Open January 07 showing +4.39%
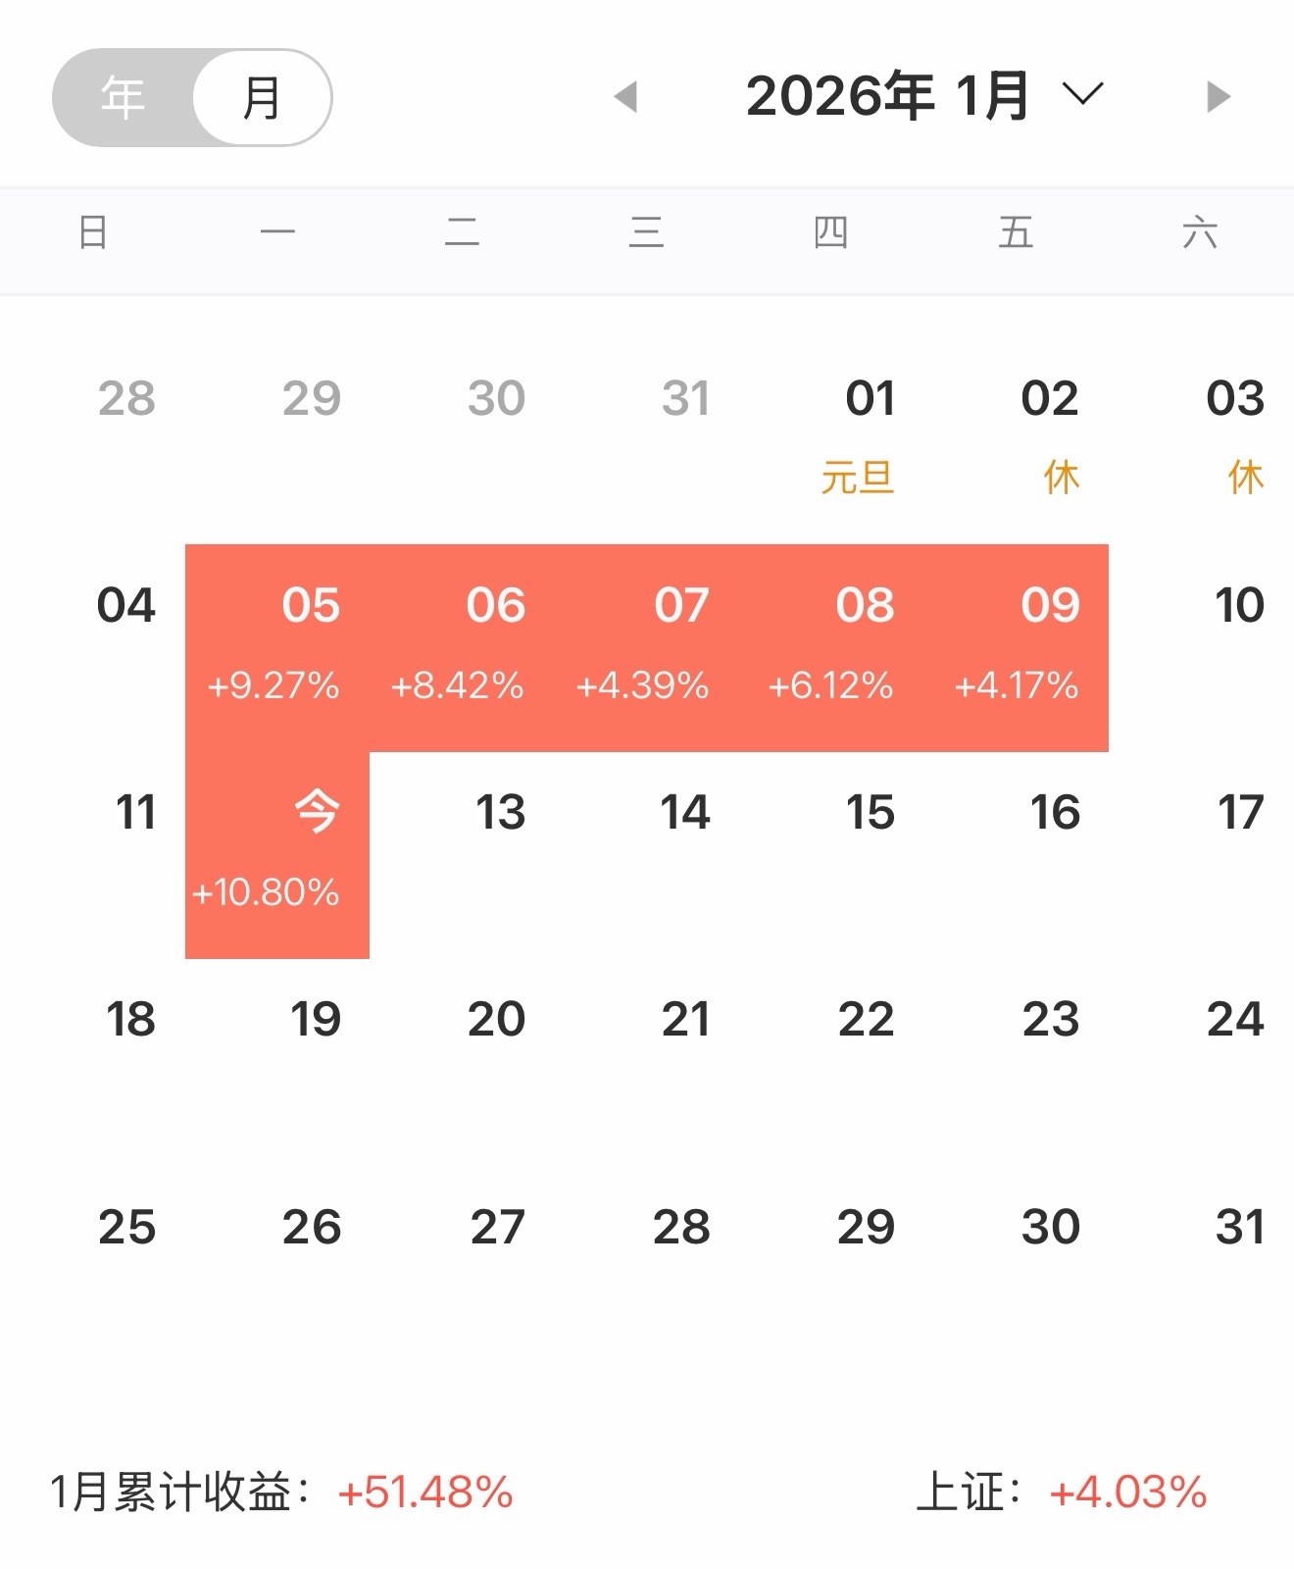The width and height of the screenshot is (1294, 1569). tap(646, 647)
